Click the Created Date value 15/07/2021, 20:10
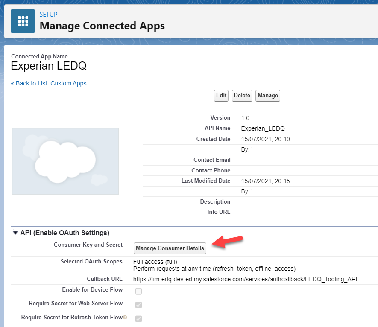 [x=265, y=139]
